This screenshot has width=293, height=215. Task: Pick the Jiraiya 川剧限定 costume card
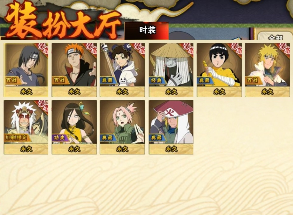point(26,127)
